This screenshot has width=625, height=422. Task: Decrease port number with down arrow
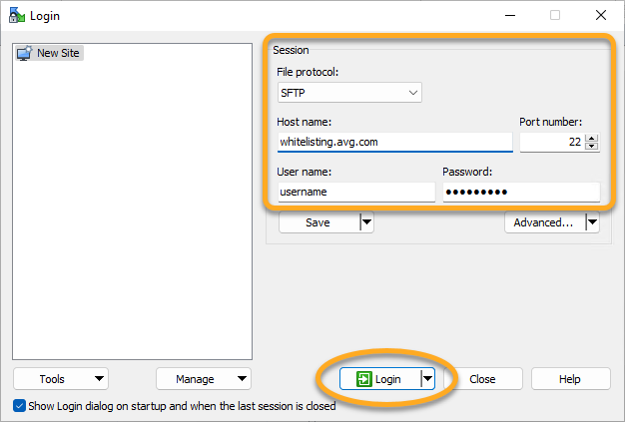[x=592, y=147]
